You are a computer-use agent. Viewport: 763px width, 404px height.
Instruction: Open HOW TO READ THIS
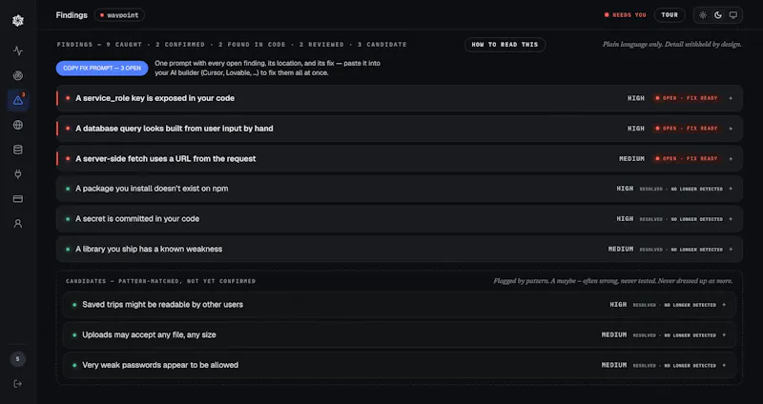coord(505,45)
